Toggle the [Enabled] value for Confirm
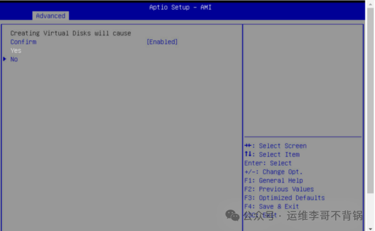 (x=162, y=42)
